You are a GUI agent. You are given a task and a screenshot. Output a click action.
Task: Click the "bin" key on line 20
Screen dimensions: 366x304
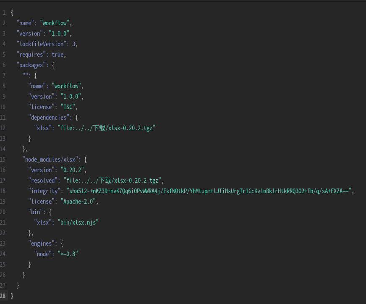[35, 212]
